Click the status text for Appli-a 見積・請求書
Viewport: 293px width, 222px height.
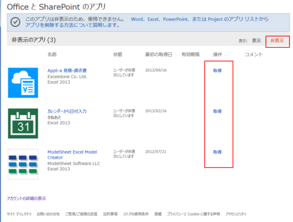pos(124,73)
